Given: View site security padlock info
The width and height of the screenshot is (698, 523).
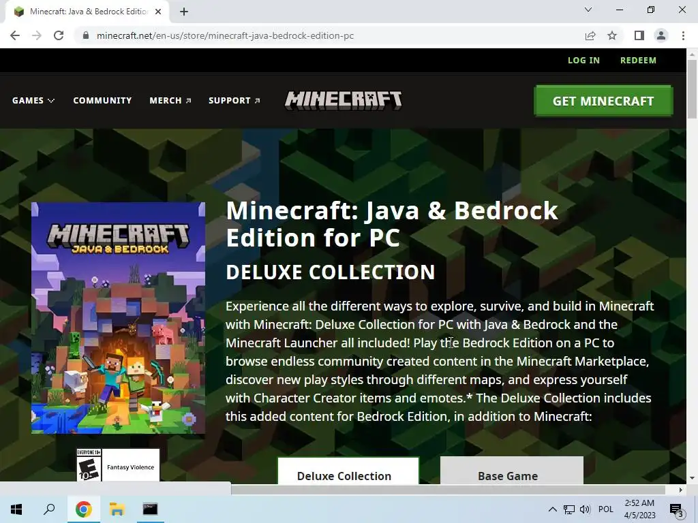Looking at the screenshot, I should [x=86, y=35].
